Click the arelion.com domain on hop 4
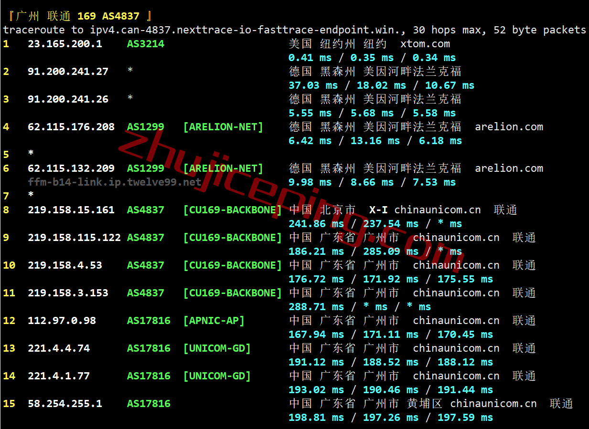This screenshot has width=589, height=429. click(x=509, y=127)
